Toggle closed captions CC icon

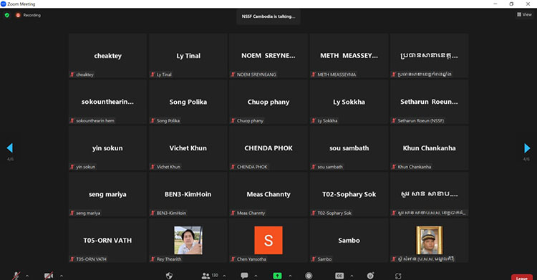coord(339,276)
